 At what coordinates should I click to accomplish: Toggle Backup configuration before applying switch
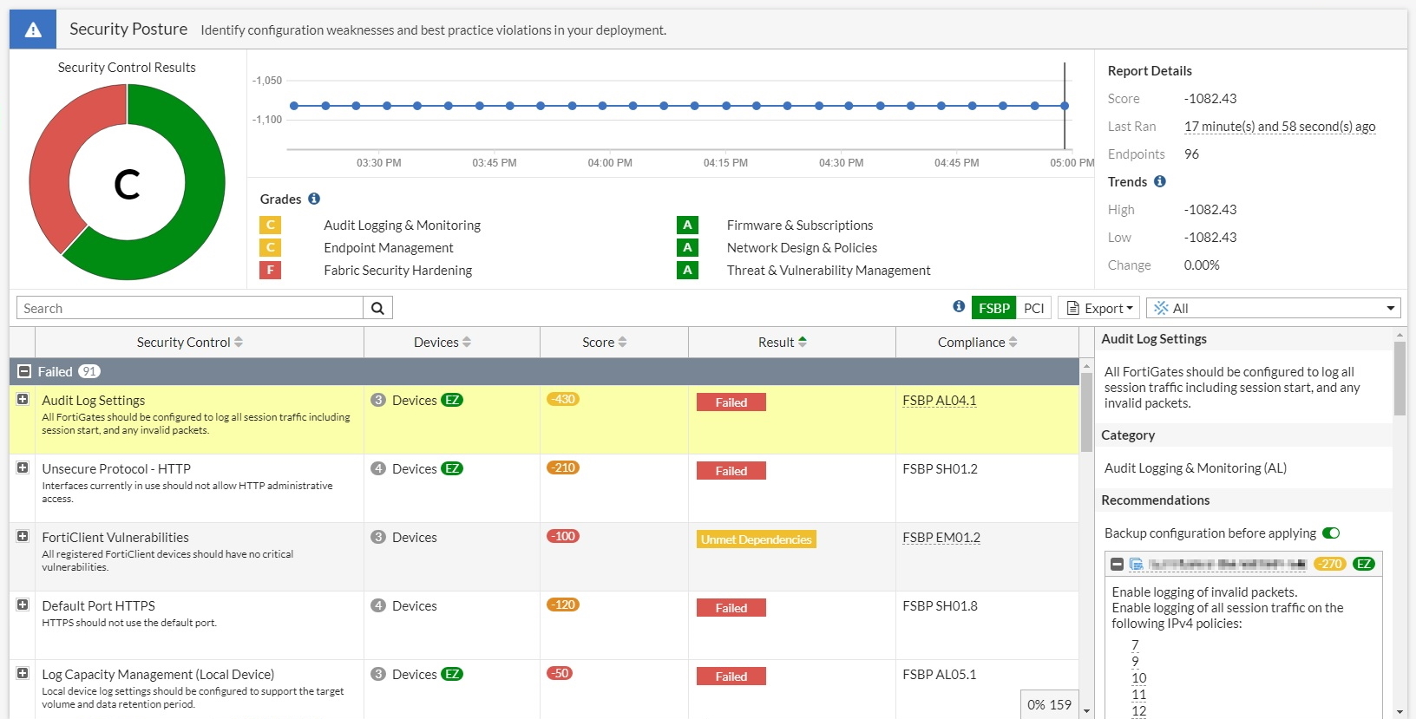click(x=1331, y=533)
